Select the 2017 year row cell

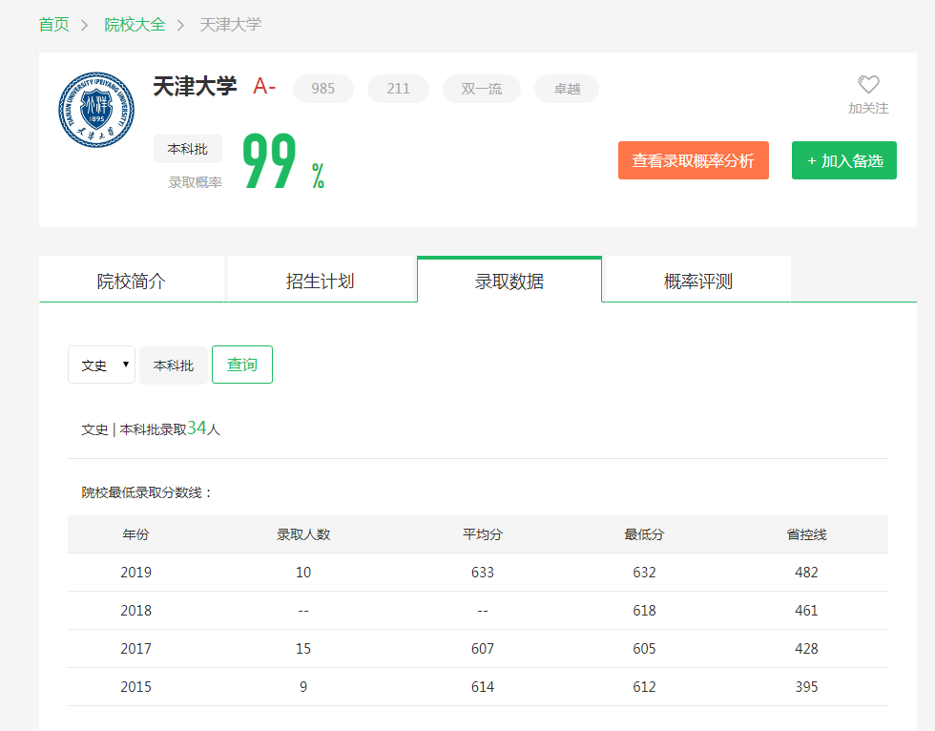pyautogui.click(x=135, y=649)
